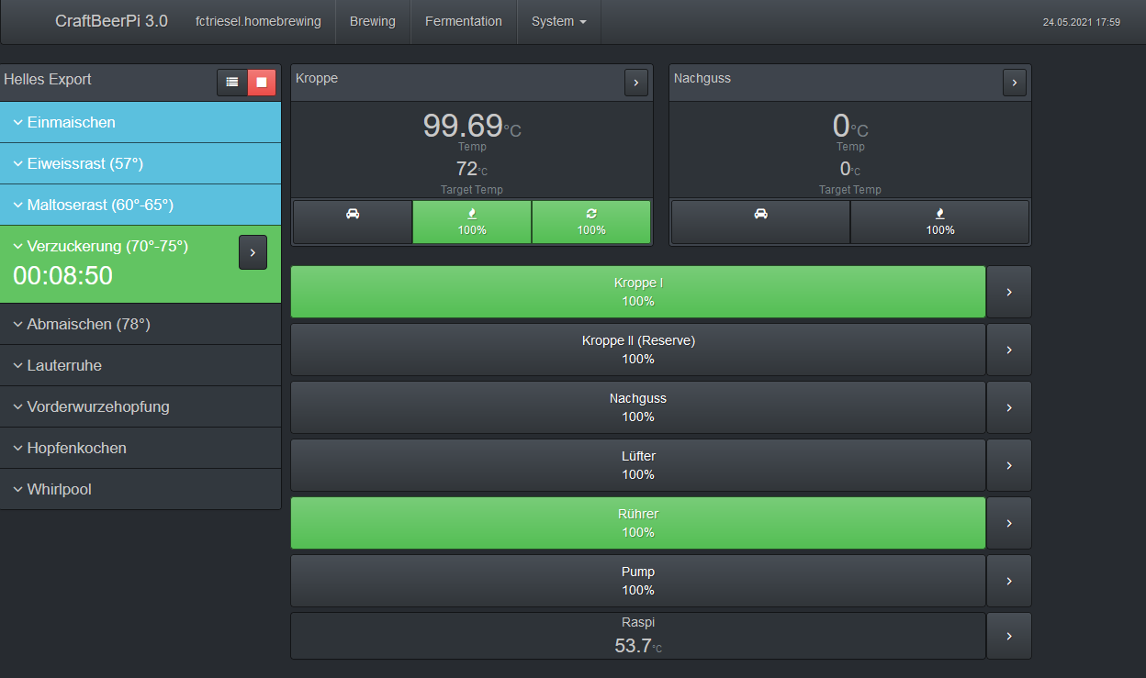This screenshot has width=1146, height=678.
Task: Open the step list icon beside Helles Export
Action: click(232, 83)
